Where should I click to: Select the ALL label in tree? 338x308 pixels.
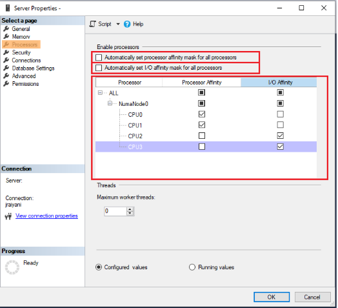point(114,93)
